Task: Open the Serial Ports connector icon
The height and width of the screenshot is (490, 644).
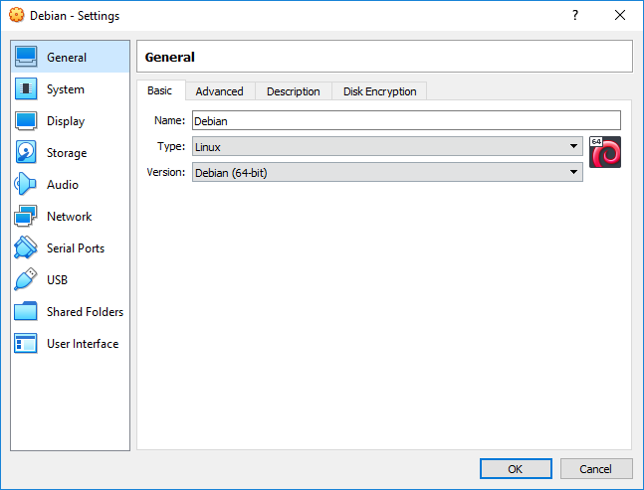Action: coord(26,247)
